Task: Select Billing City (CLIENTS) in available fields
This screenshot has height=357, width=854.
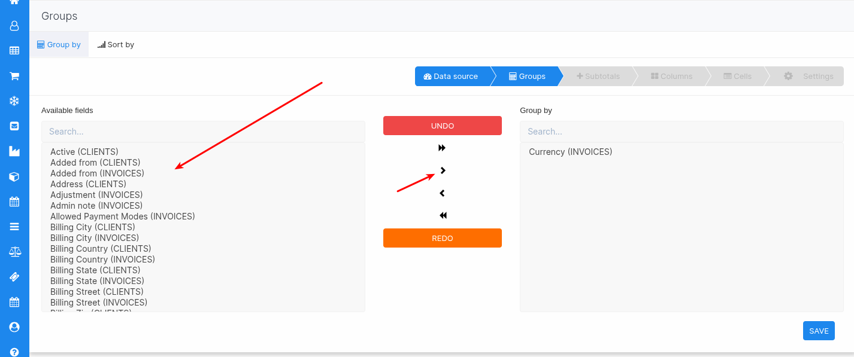Action: coord(93,227)
